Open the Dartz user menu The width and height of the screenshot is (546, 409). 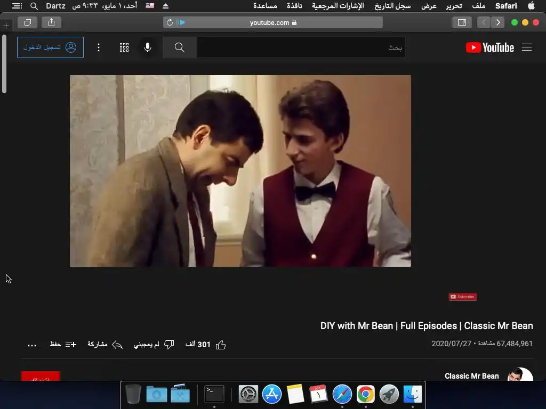click(x=55, y=6)
